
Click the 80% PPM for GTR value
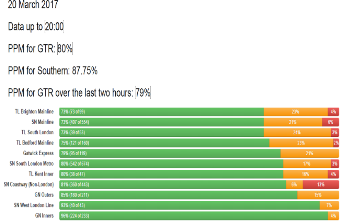pos(65,49)
